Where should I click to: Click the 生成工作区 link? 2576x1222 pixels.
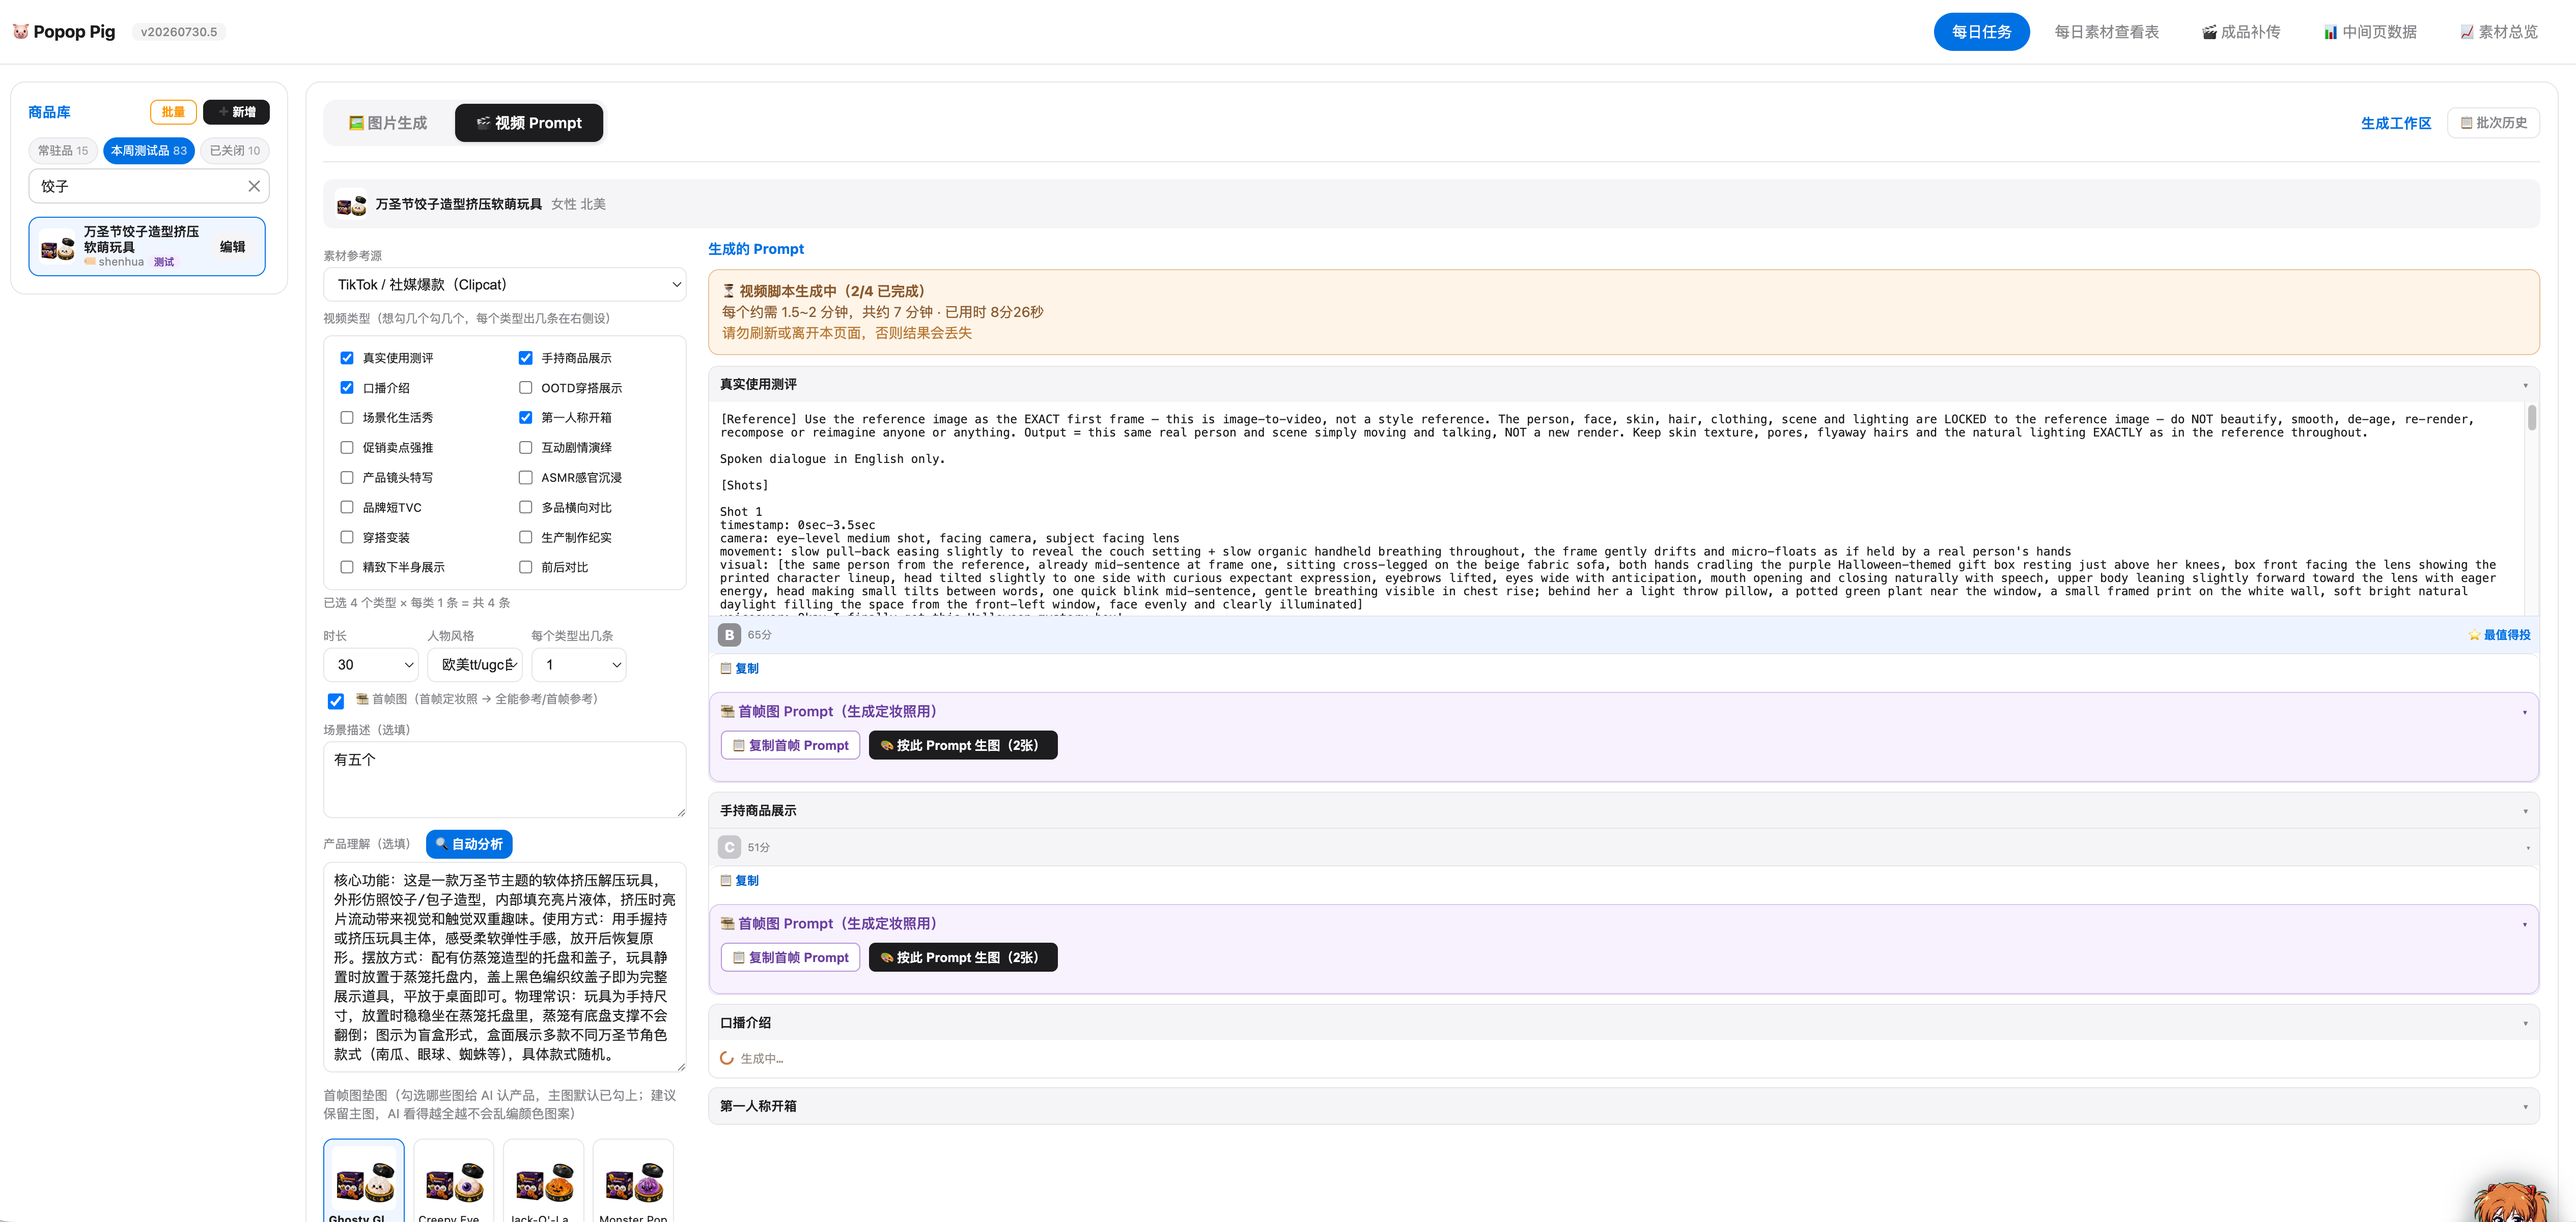pyautogui.click(x=2395, y=123)
